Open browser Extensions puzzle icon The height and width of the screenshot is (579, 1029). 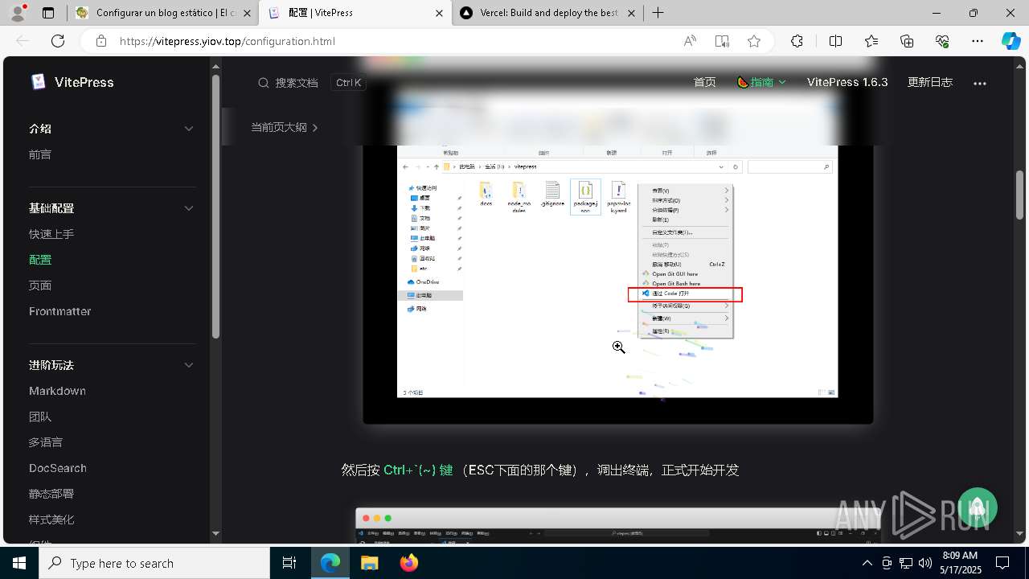pos(797,41)
